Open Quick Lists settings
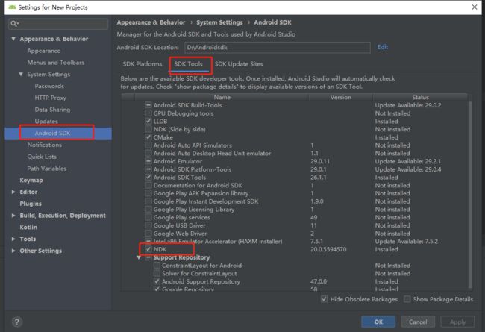This screenshot has width=485, height=332. [42, 157]
